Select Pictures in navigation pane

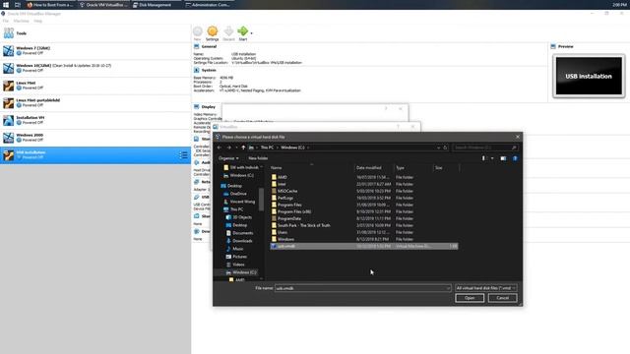239,257
